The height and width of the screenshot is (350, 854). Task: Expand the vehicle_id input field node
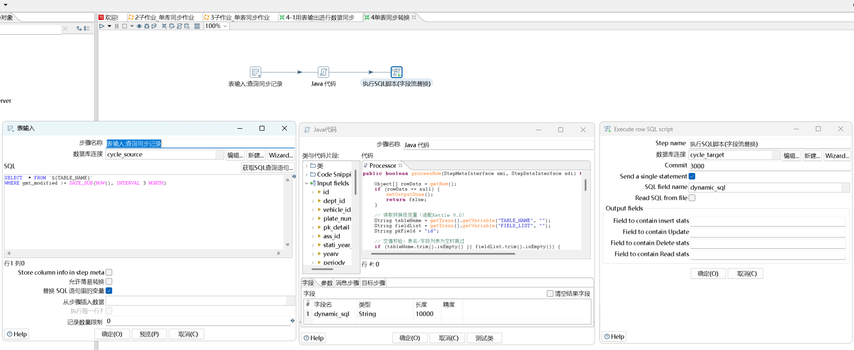tap(313, 210)
